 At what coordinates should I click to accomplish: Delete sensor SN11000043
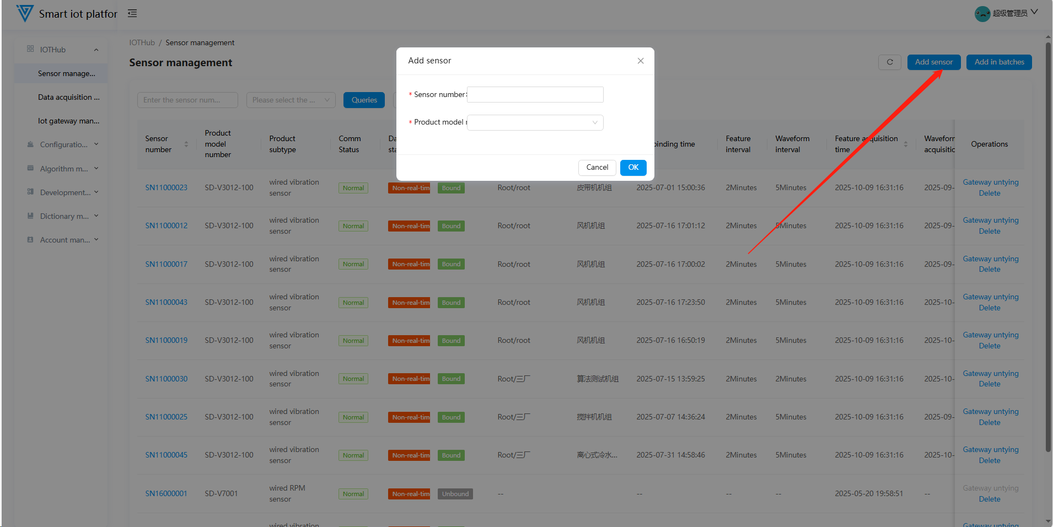coord(989,308)
